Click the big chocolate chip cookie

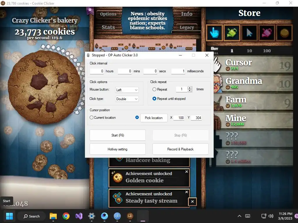click(45, 87)
